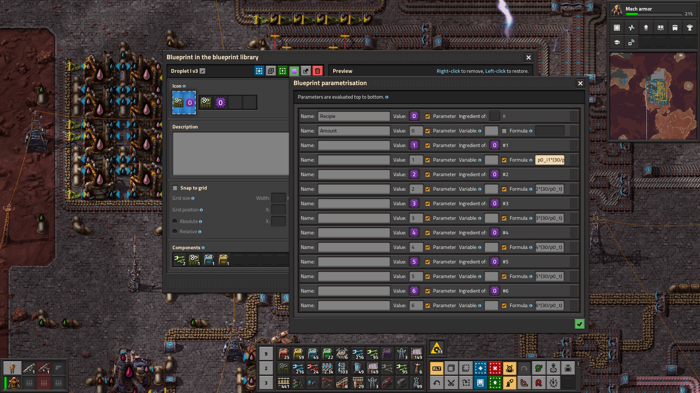Open the achievements trophy icon
700x393 pixels.
coord(689,28)
